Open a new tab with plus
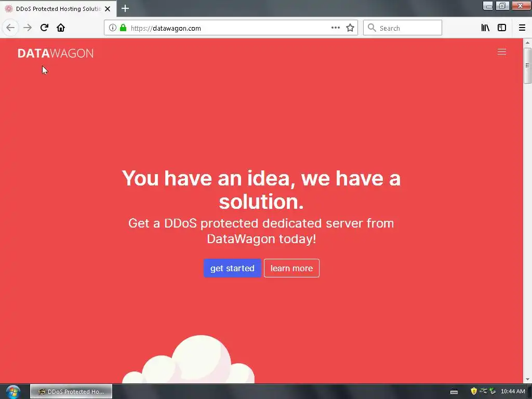The height and width of the screenshot is (399, 532). point(125,8)
